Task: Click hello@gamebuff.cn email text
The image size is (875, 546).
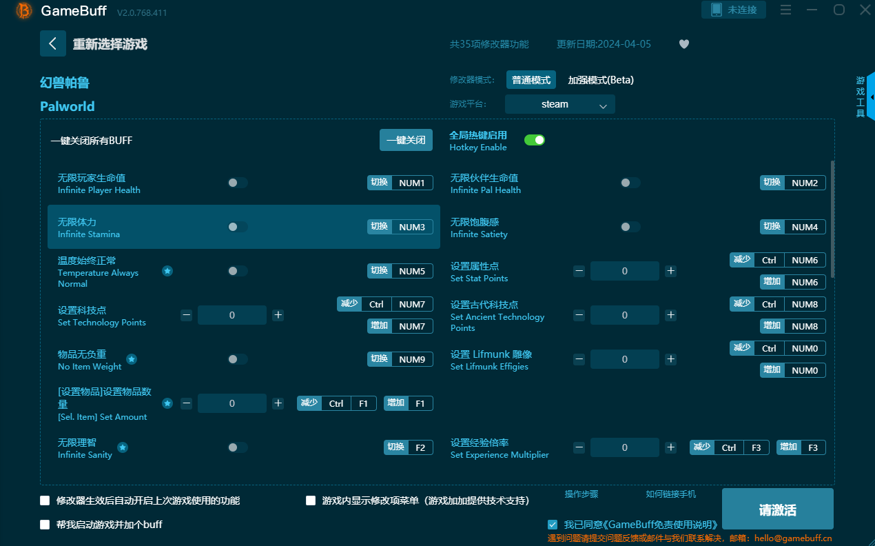Action: click(x=793, y=538)
